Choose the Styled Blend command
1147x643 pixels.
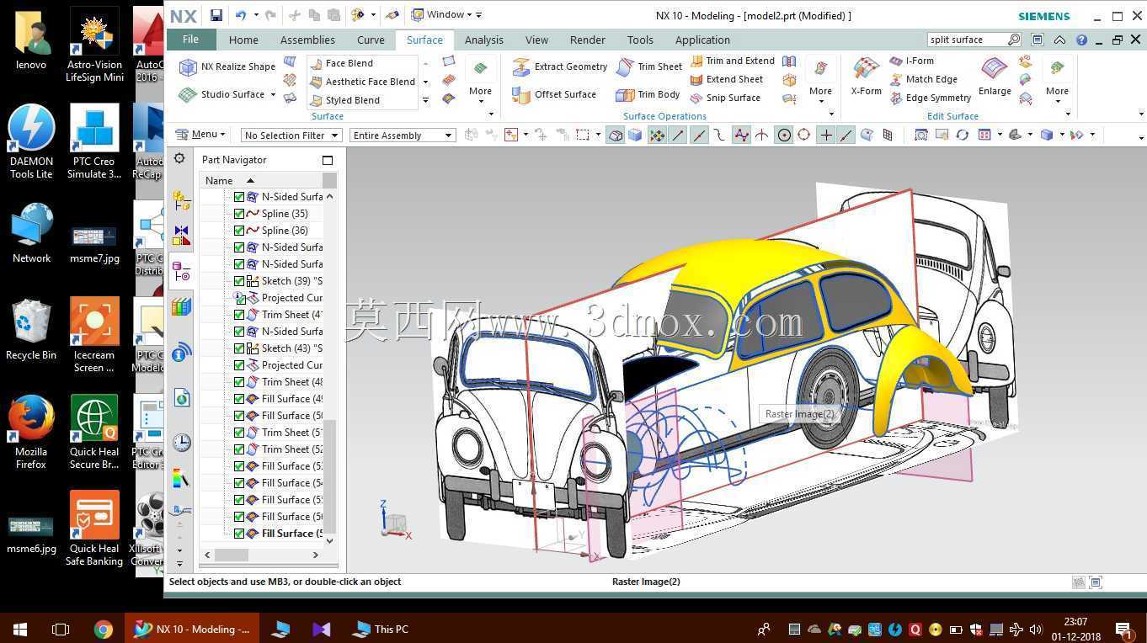coord(344,100)
